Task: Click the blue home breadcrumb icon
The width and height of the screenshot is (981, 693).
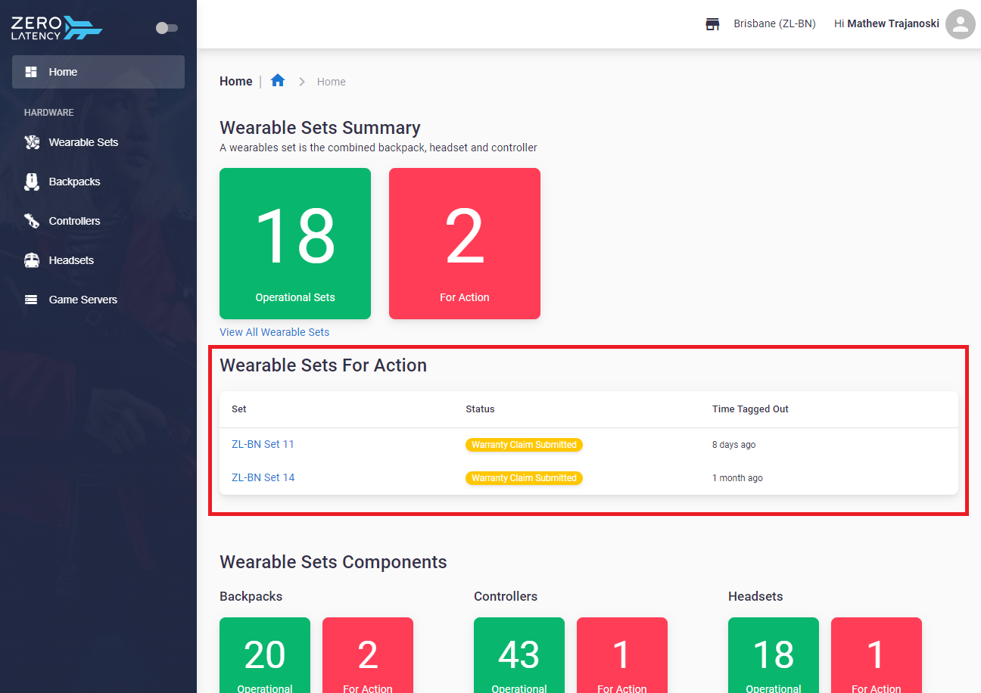Action: click(x=278, y=80)
